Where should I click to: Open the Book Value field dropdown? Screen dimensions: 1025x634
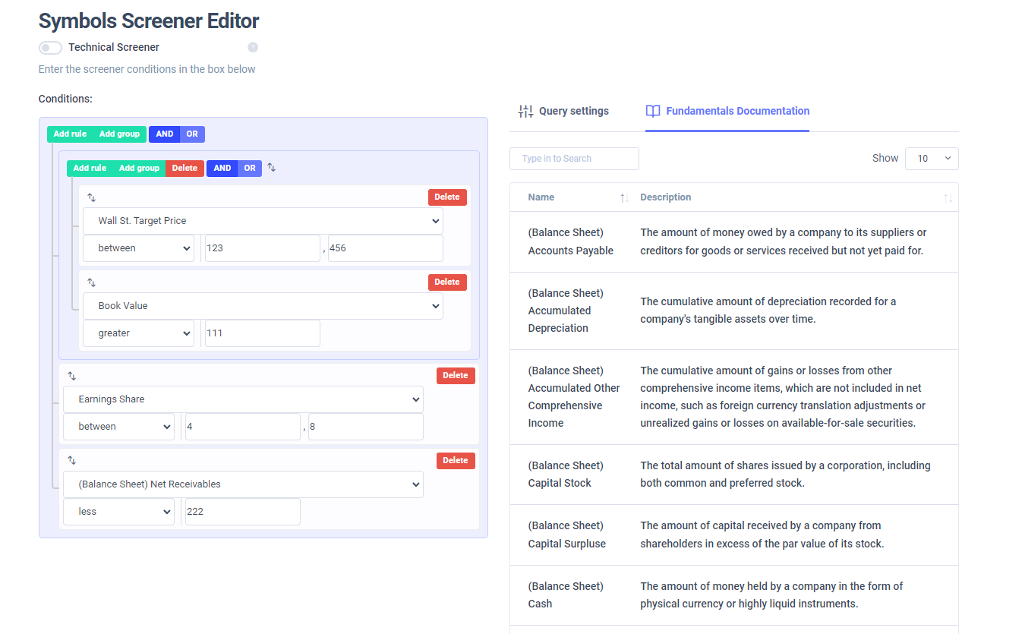point(263,306)
